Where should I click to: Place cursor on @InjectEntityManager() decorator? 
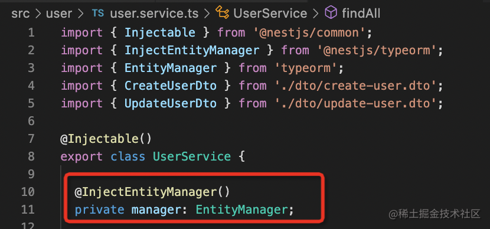click(x=152, y=192)
